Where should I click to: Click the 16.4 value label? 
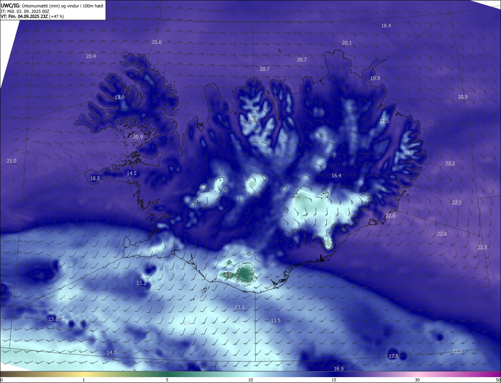[336, 175]
